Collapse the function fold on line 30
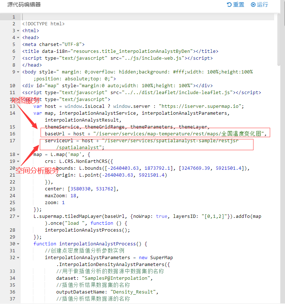The width and height of the screenshot is (285, 304). tap(18, 244)
